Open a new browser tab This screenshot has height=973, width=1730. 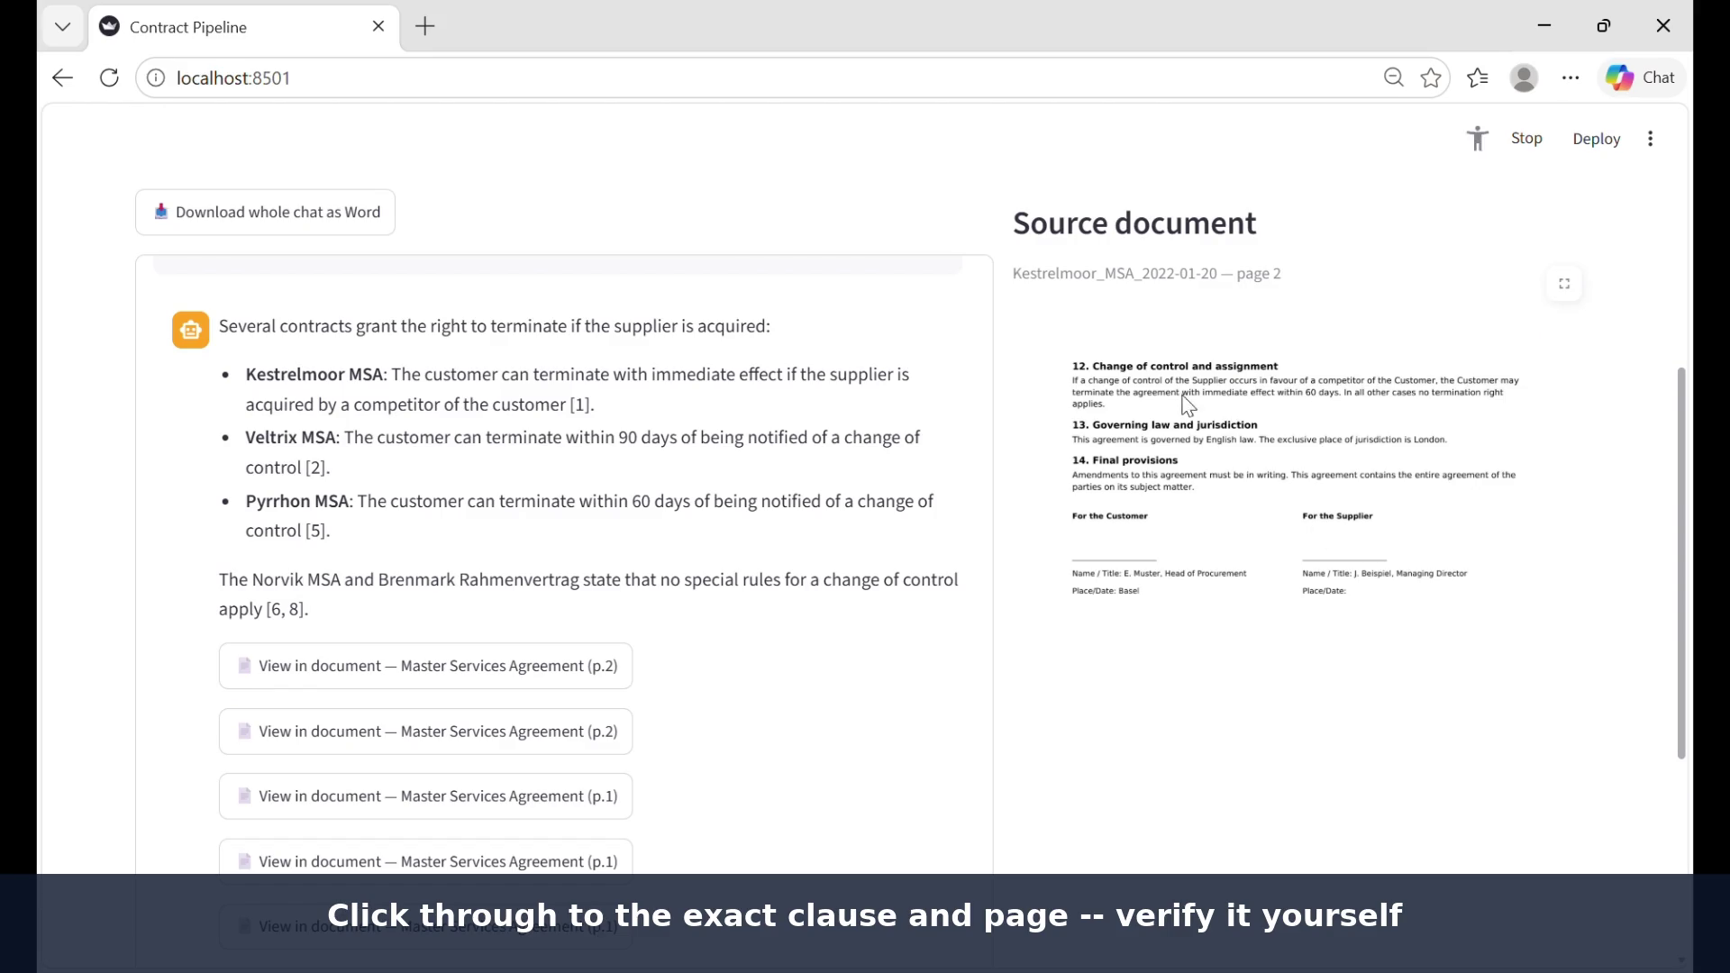(x=425, y=27)
